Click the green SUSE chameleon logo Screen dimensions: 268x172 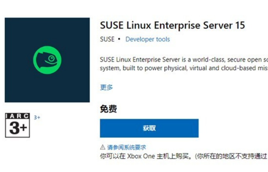pos(47,60)
